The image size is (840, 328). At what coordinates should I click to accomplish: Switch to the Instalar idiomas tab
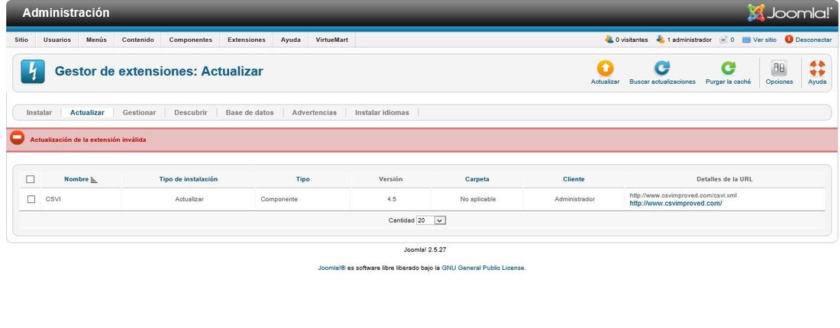pyautogui.click(x=382, y=112)
